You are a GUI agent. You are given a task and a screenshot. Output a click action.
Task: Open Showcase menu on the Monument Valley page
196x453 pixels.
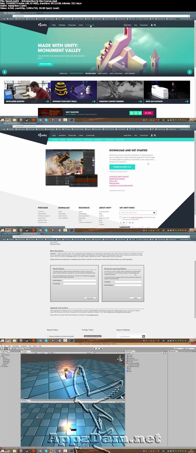(x=72, y=25)
